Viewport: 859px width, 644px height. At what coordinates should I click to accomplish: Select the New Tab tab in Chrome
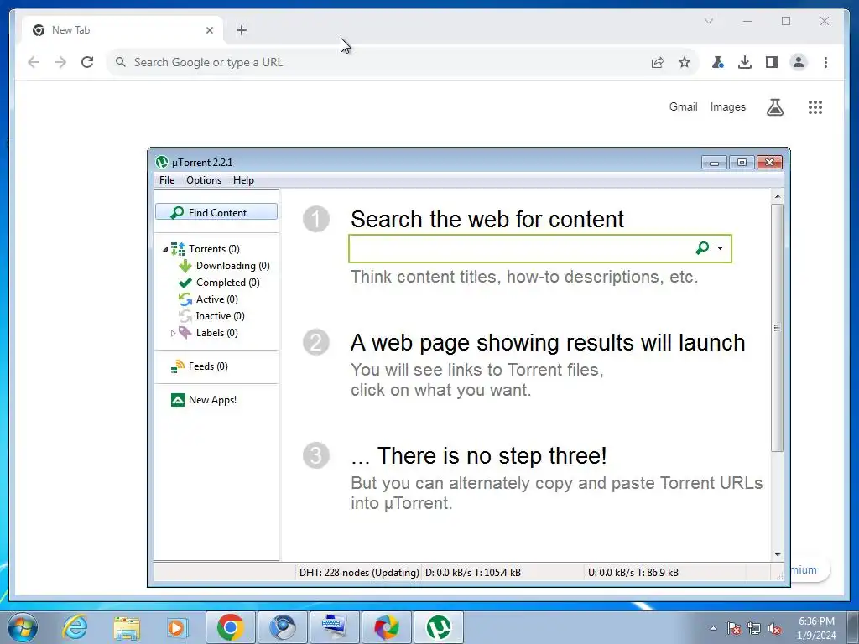(x=122, y=30)
